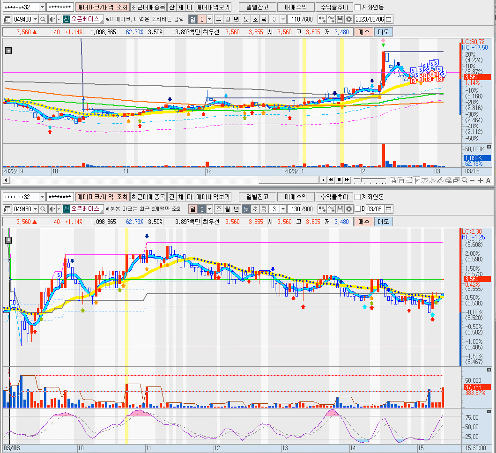Expand the arrow next to the speaker icon in lower panel

[59, 209]
